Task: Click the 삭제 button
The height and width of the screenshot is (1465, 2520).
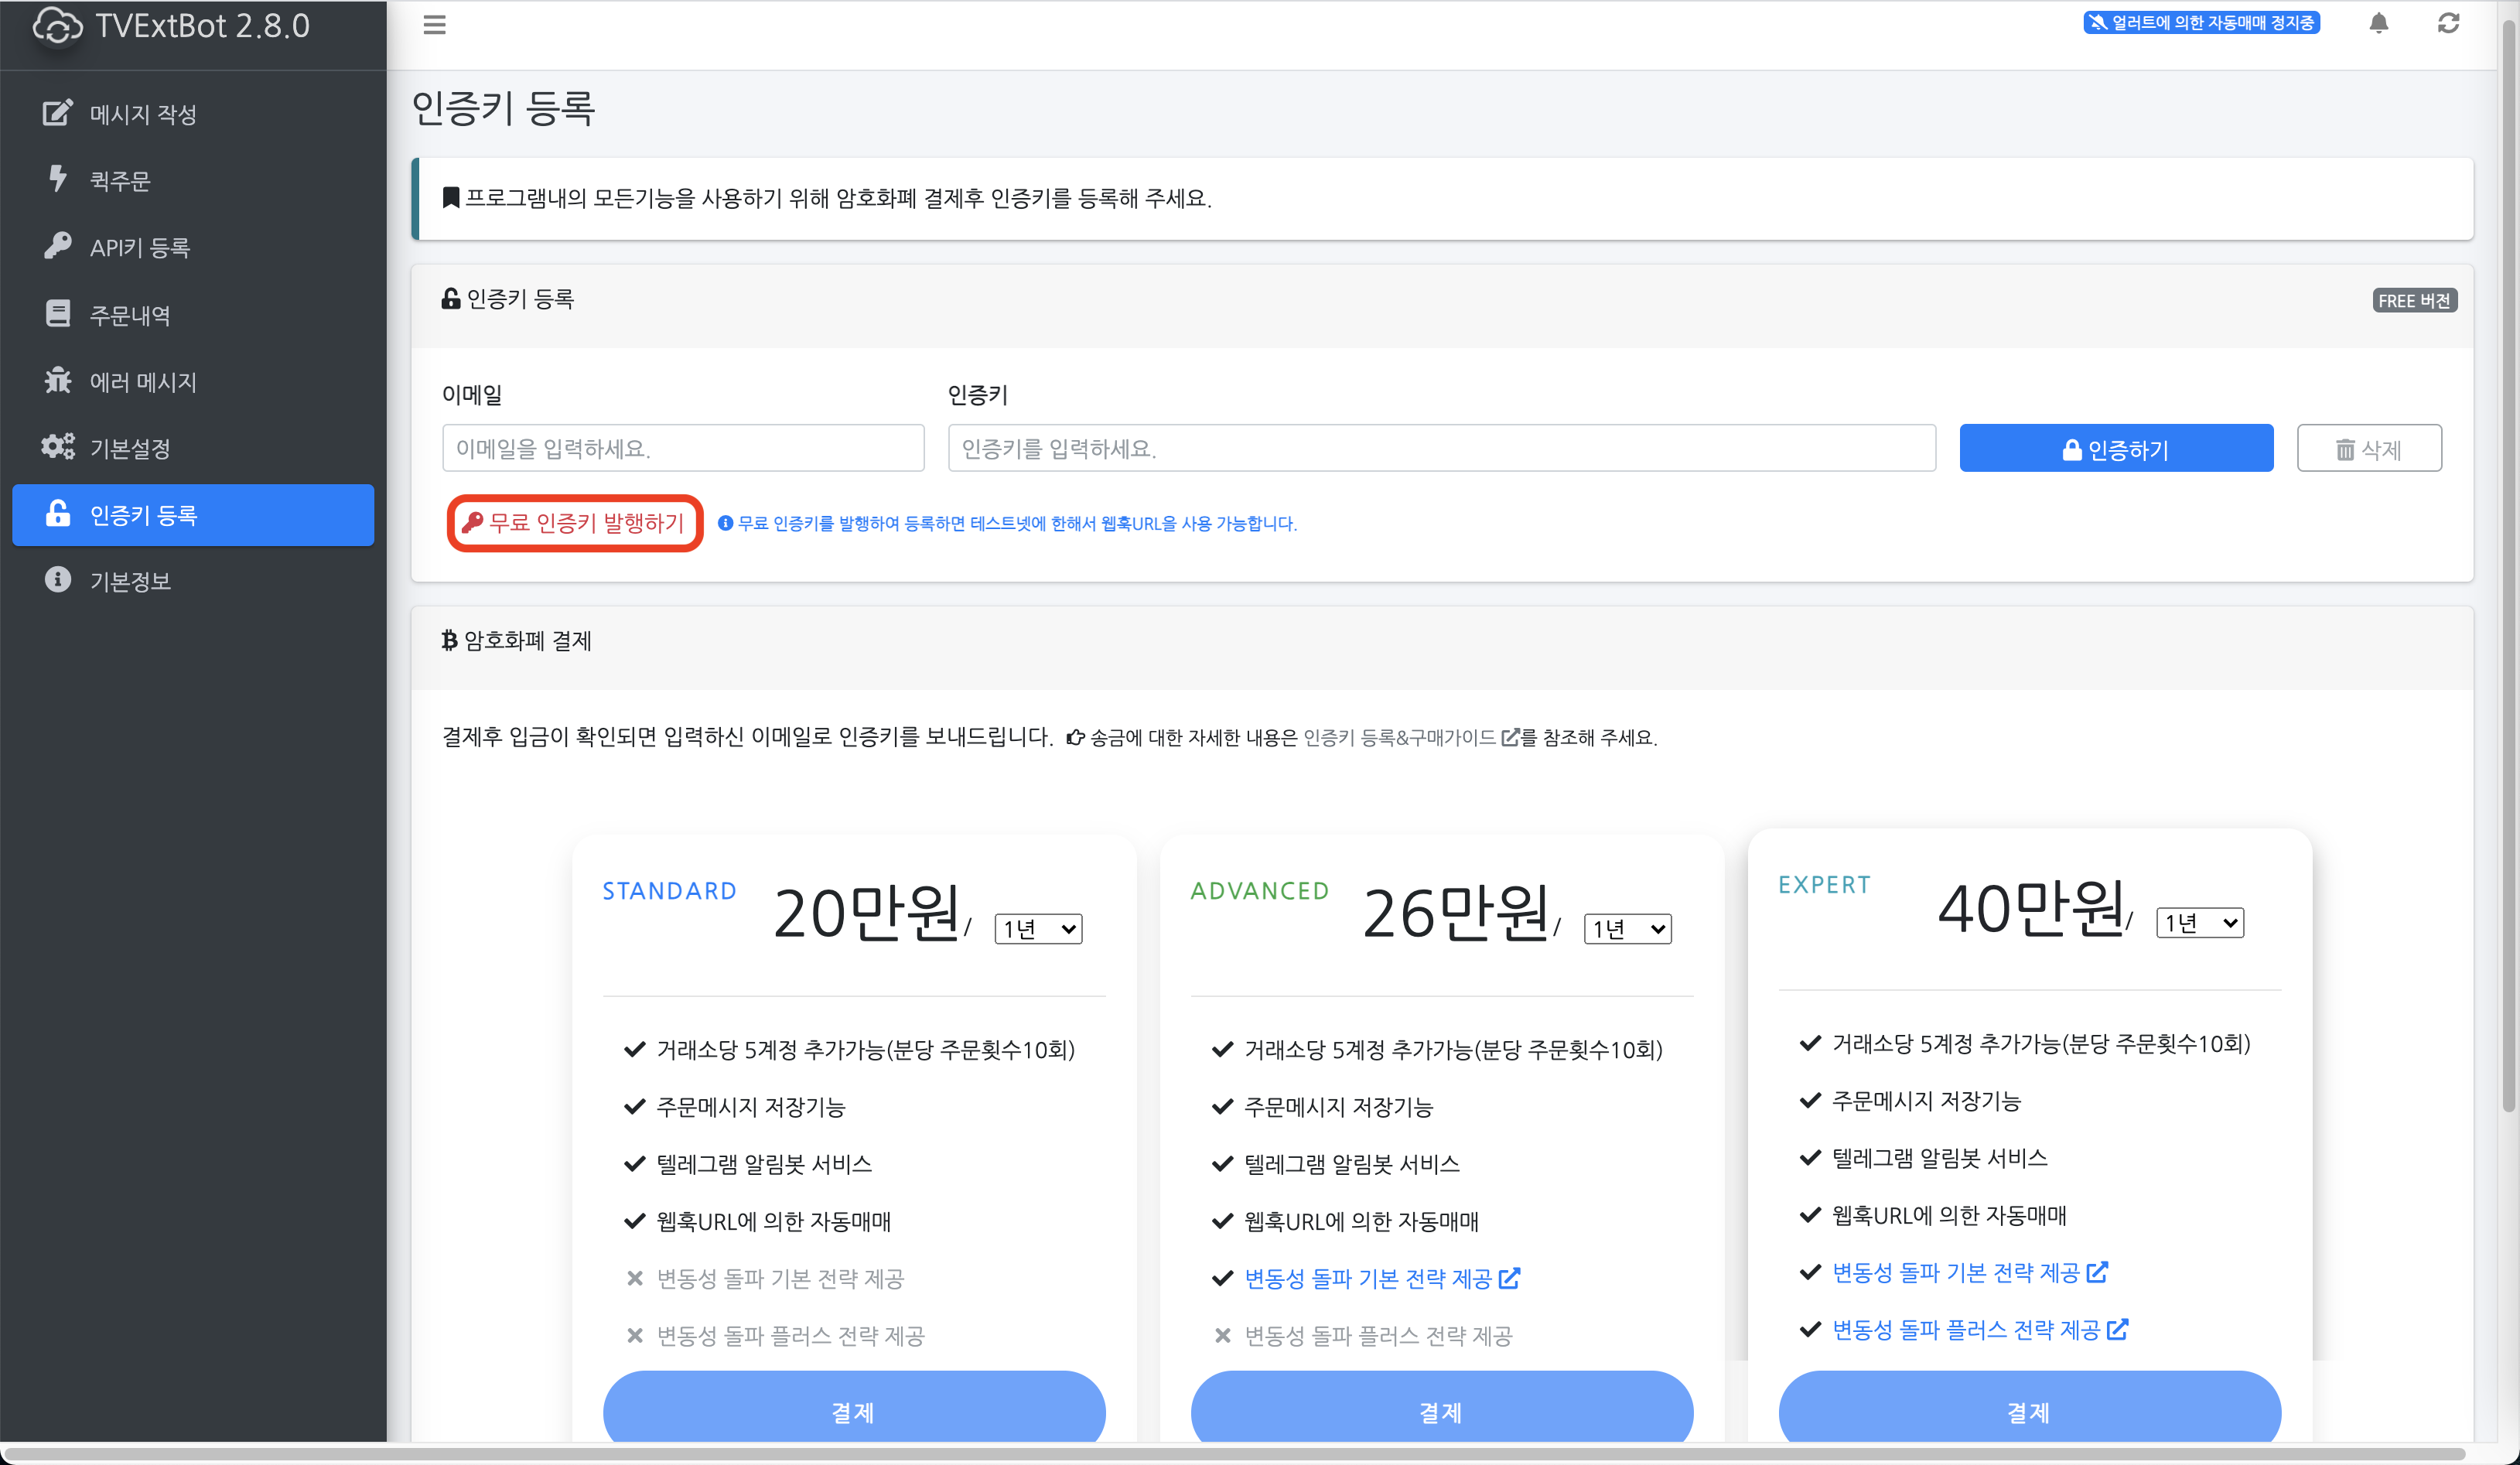Action: [2369, 448]
